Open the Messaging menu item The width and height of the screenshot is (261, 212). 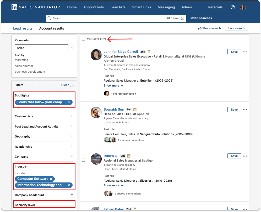click(x=166, y=7)
